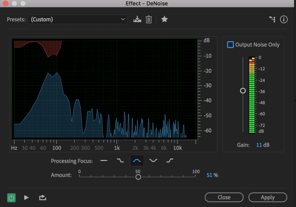The width and height of the screenshot is (296, 207).
Task: Open the effect info icon
Action: click(x=284, y=19)
